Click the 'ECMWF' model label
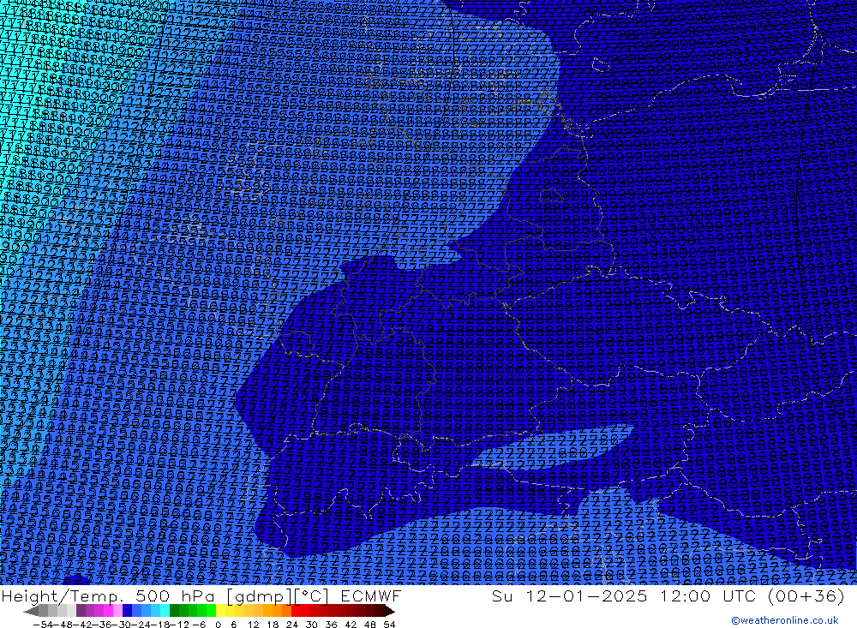Image resolution: width=857 pixels, height=628 pixels. [x=370, y=595]
